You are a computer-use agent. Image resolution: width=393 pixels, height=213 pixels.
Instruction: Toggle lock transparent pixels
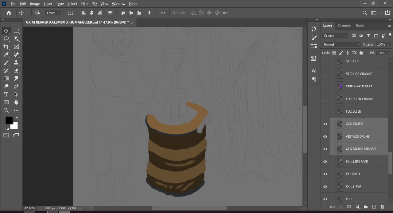334,53
